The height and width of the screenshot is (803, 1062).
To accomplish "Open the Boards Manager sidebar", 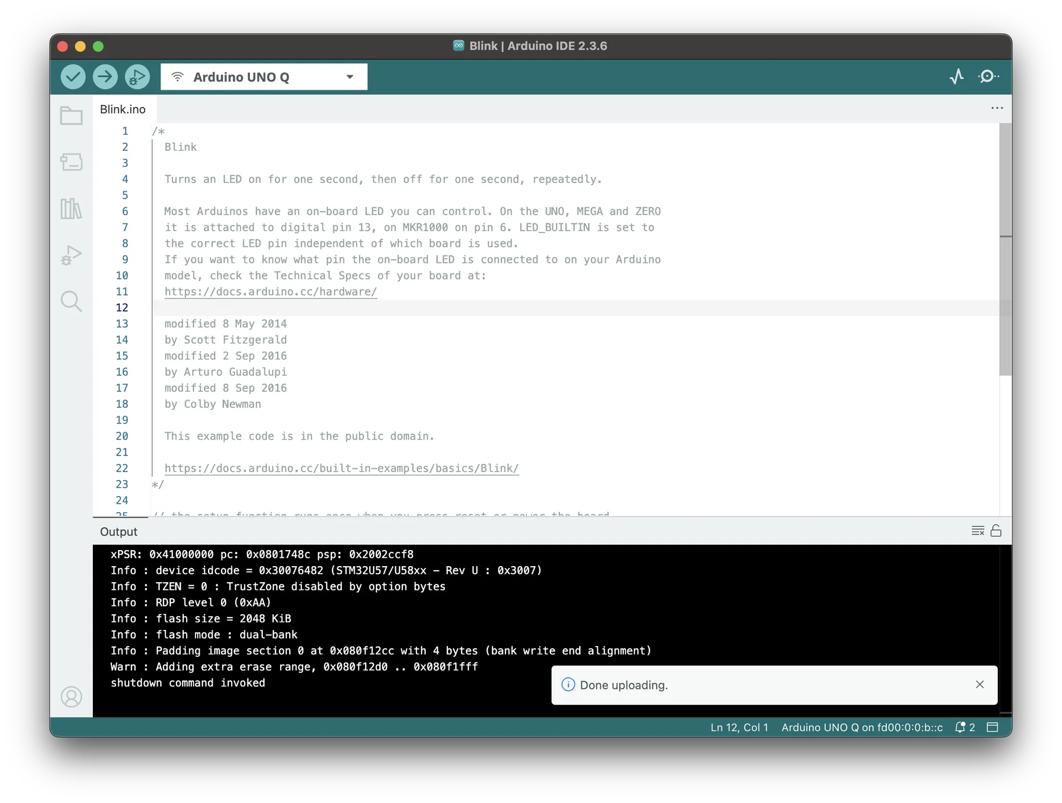I will coord(71,162).
